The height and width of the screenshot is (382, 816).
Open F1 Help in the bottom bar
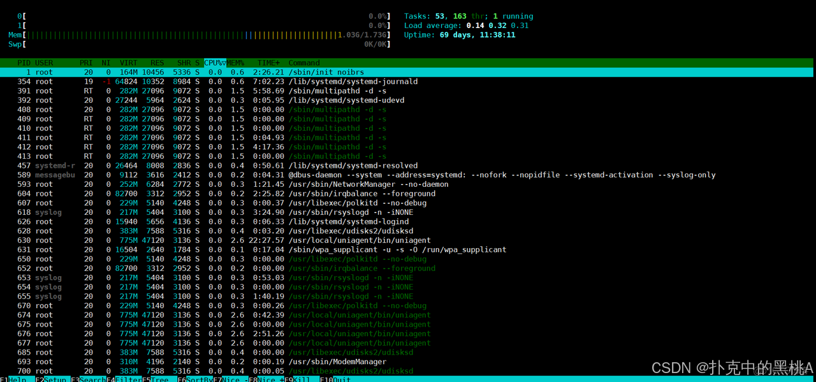coord(13,379)
